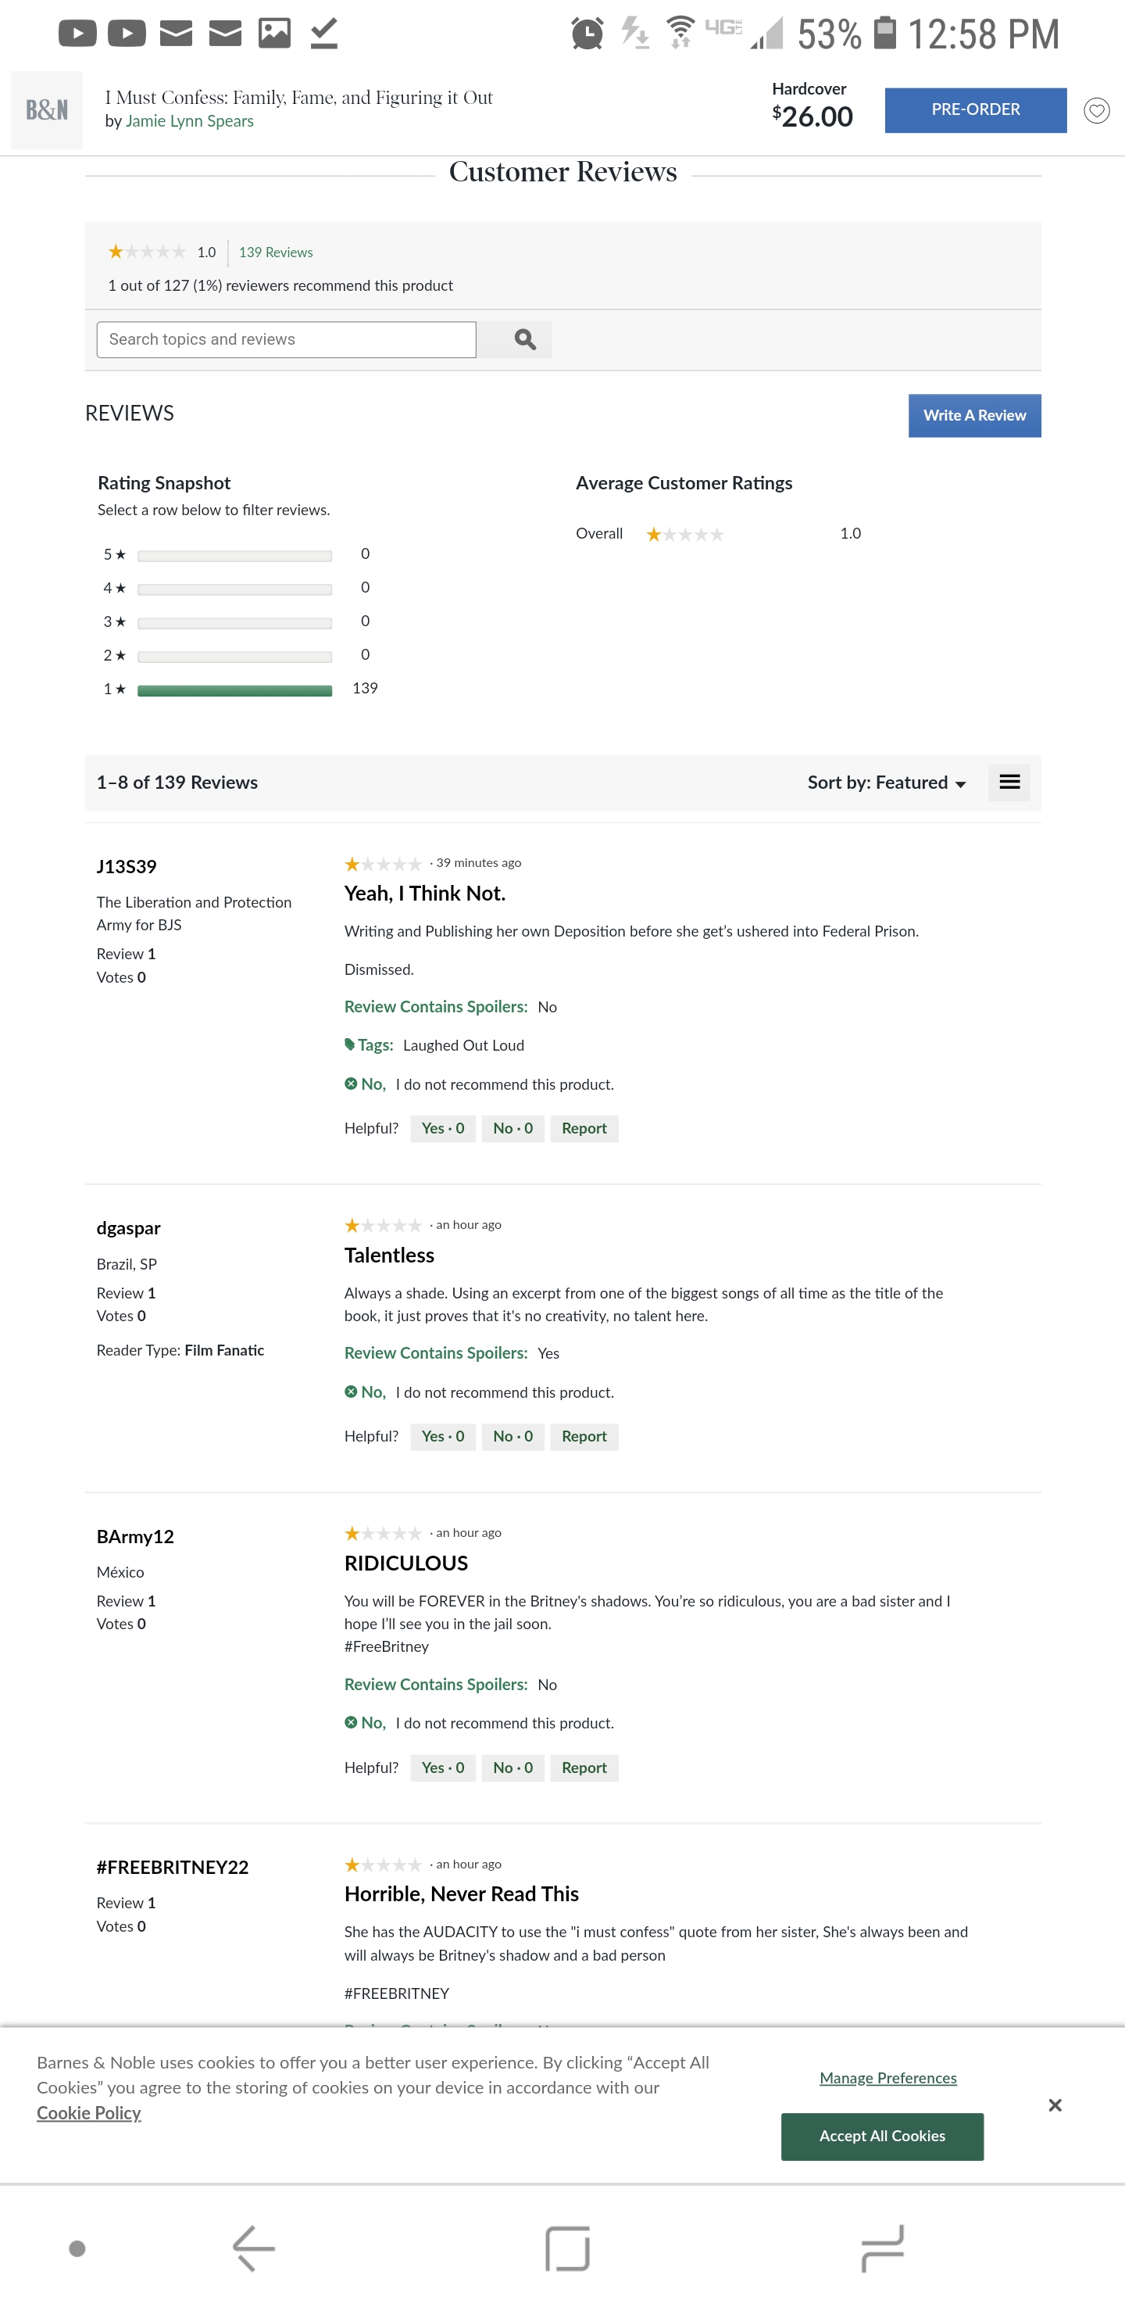Tap the Android home navigation icon
Viewport: 1125px width, 2314px height.
pyautogui.click(x=567, y=2248)
